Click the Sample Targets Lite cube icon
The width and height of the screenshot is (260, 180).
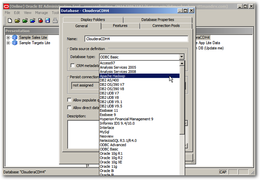click(x=15, y=43)
